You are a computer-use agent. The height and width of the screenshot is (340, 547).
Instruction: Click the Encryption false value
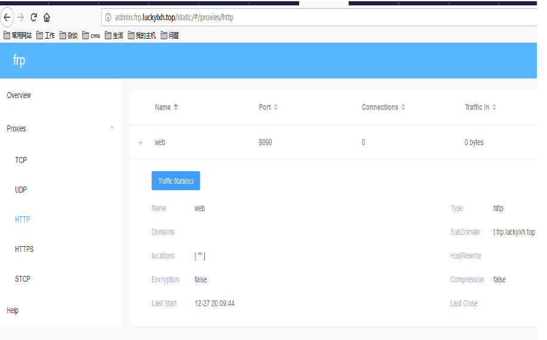201,280
